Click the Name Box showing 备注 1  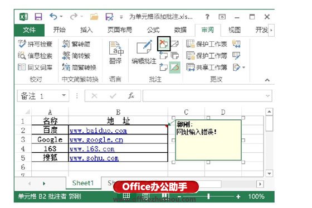[x=40, y=96]
